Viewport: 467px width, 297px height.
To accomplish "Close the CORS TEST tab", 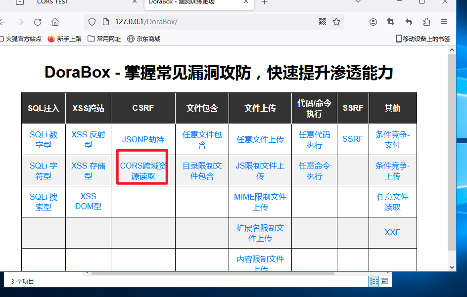I will pos(135,2).
